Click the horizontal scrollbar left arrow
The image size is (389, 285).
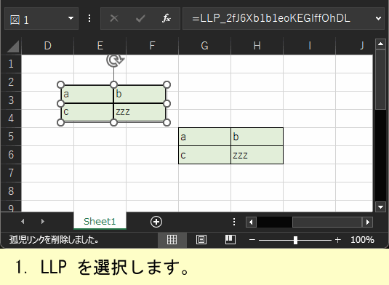251,222
